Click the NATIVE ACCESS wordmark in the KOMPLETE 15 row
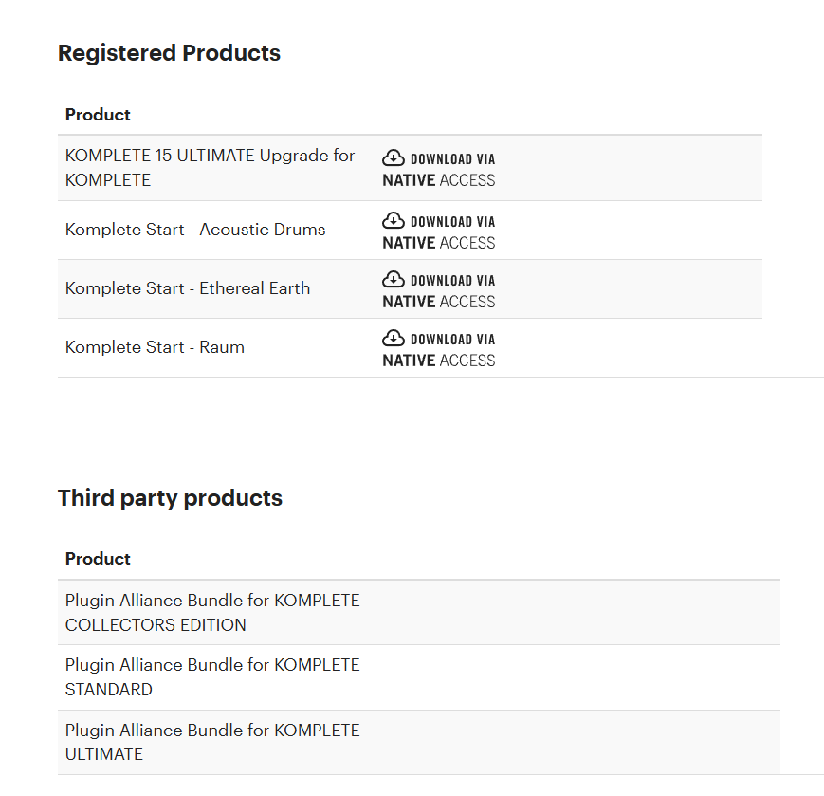This screenshot has width=824, height=796. point(438,180)
